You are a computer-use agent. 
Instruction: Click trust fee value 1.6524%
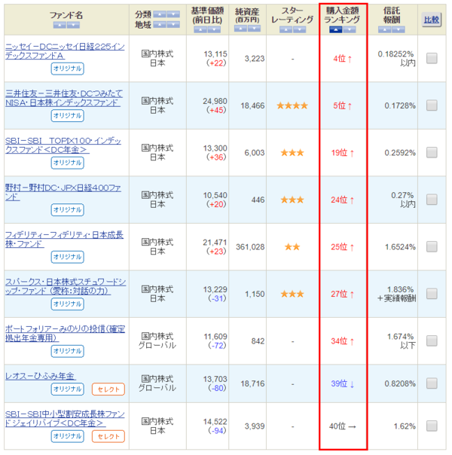[400, 247]
